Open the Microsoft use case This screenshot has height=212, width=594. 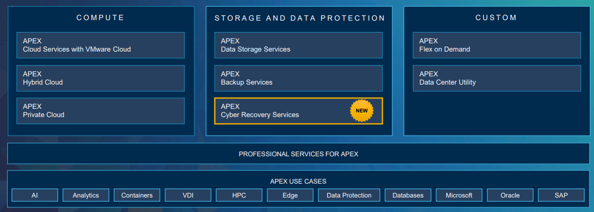click(459, 195)
